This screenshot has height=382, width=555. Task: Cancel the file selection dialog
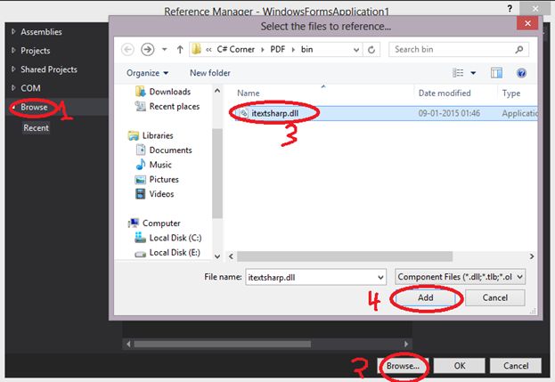pyautogui.click(x=494, y=297)
